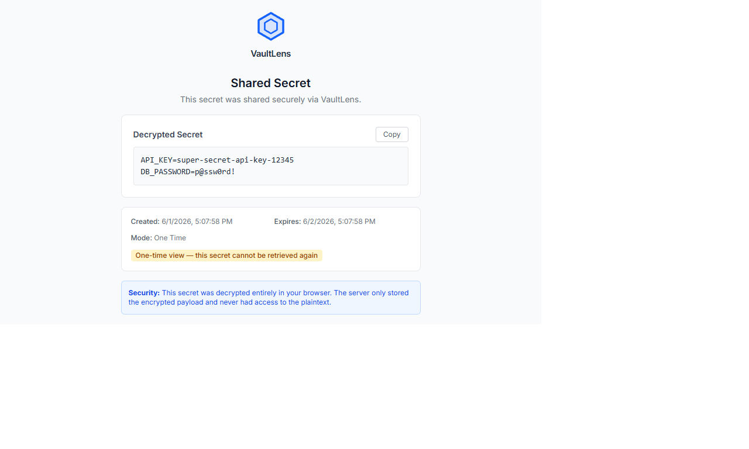Select the DB_PASSWORD line in secret box
Screen dimensions: 749x449
[188, 172]
